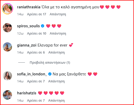Open gianna_zoi's profile avatar
134x105 pixels.
(8, 47)
